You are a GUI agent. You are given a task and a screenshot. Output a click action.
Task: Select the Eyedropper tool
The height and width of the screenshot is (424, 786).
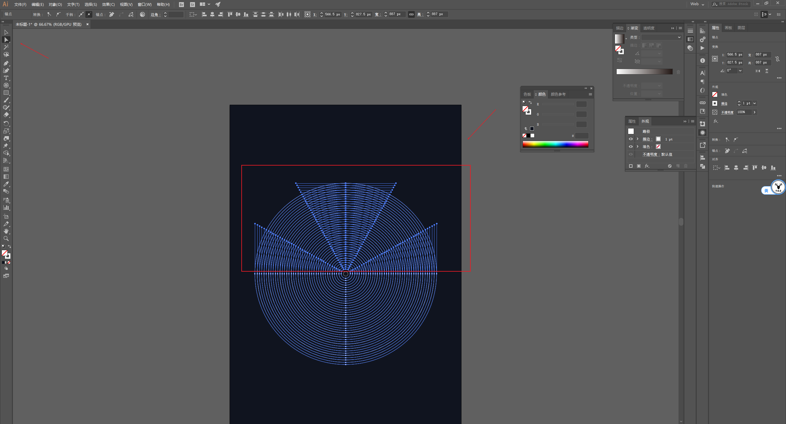pyautogui.click(x=6, y=184)
